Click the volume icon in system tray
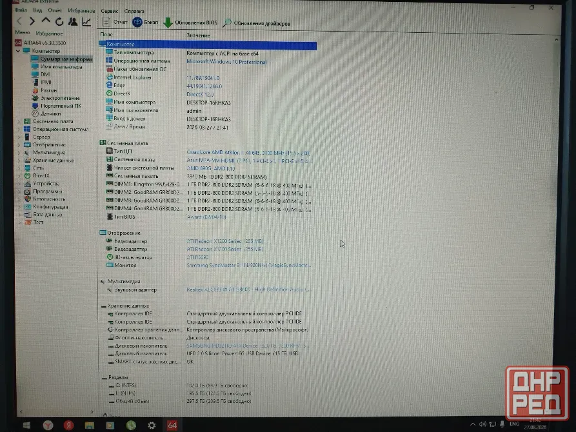 [482, 424]
